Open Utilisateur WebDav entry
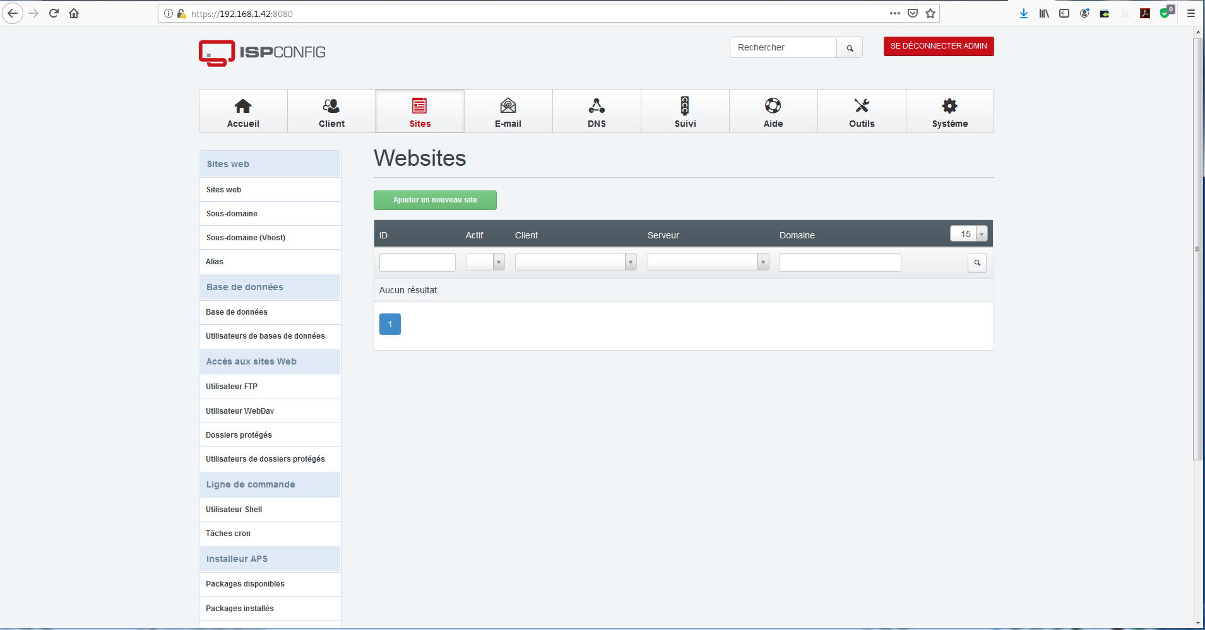Screen dimensions: 1205x630 (x=270, y=411)
